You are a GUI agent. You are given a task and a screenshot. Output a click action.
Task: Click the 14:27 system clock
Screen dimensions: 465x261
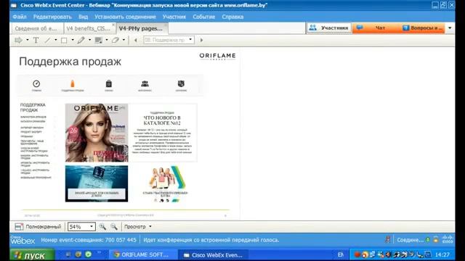pyautogui.click(x=442, y=254)
